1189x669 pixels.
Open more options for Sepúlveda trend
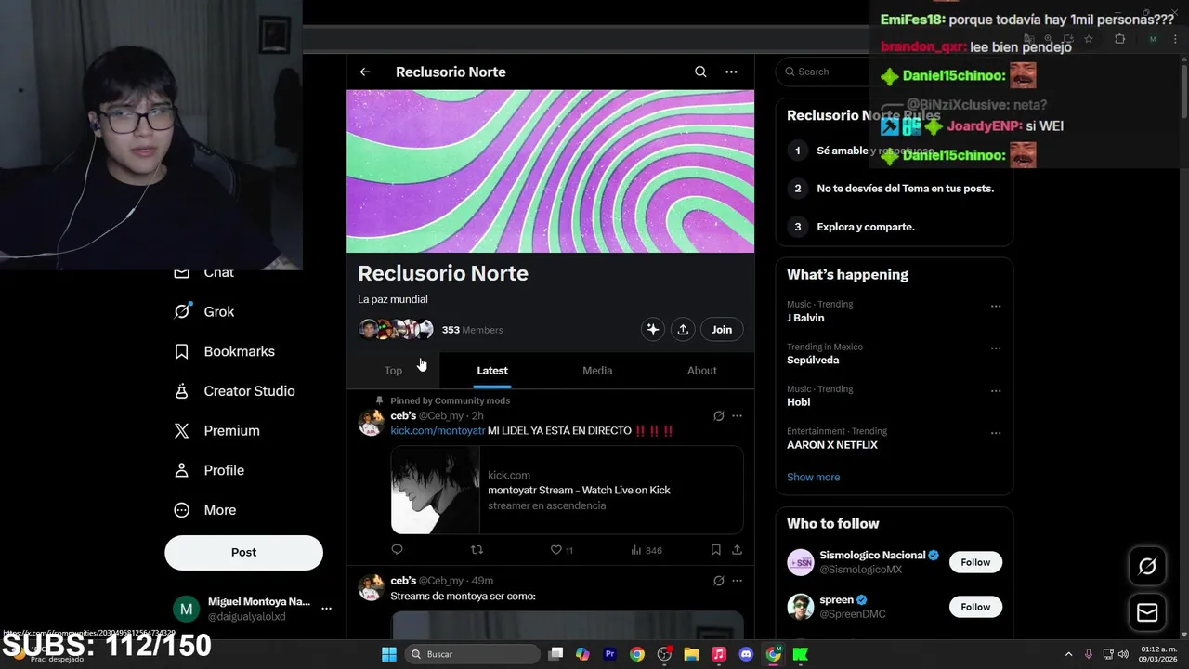click(x=996, y=348)
